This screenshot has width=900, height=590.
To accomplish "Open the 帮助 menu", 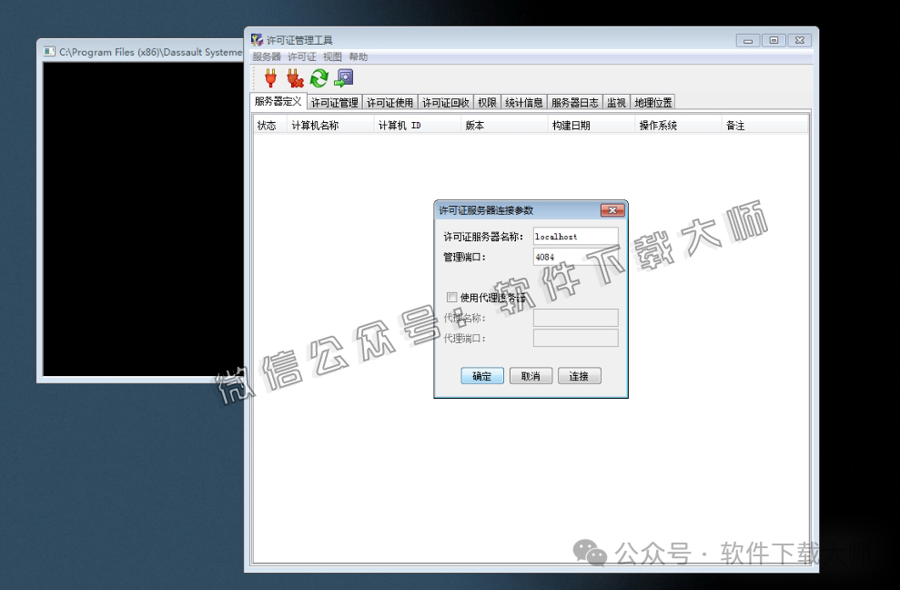I will (357, 56).
